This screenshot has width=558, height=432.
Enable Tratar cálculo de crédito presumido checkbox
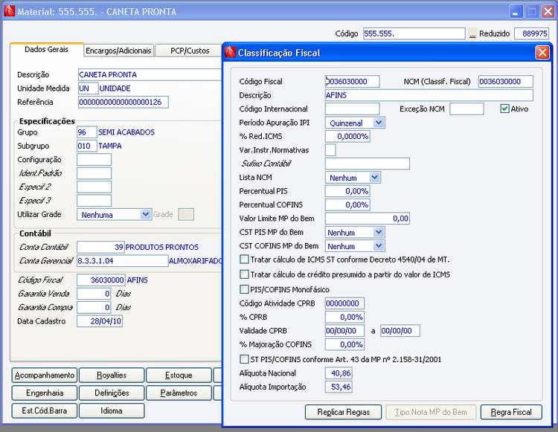pos(244,274)
